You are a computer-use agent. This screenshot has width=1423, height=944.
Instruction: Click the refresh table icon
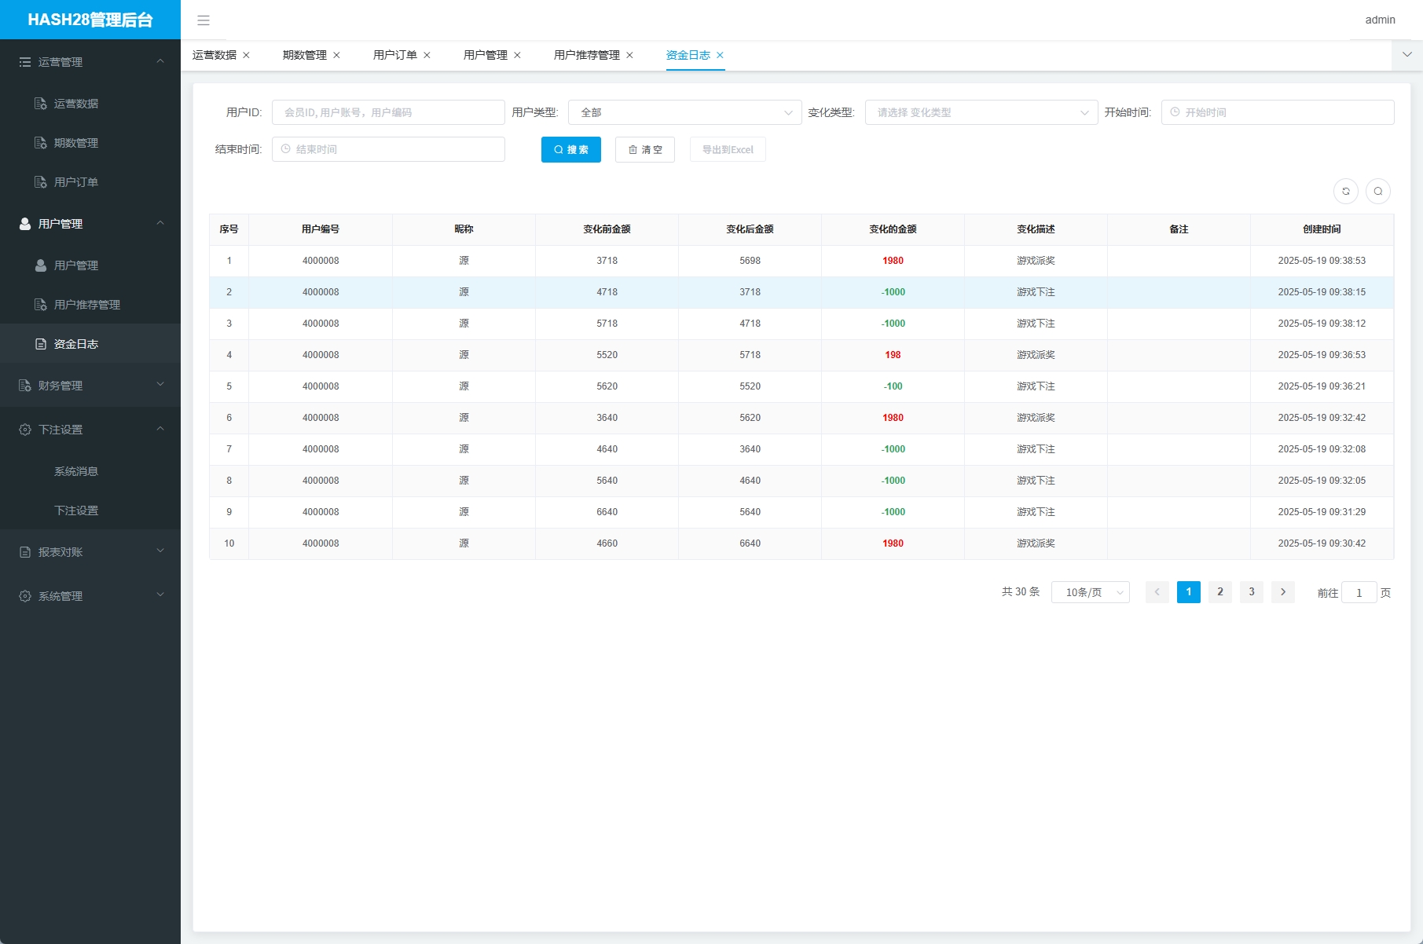point(1346,191)
